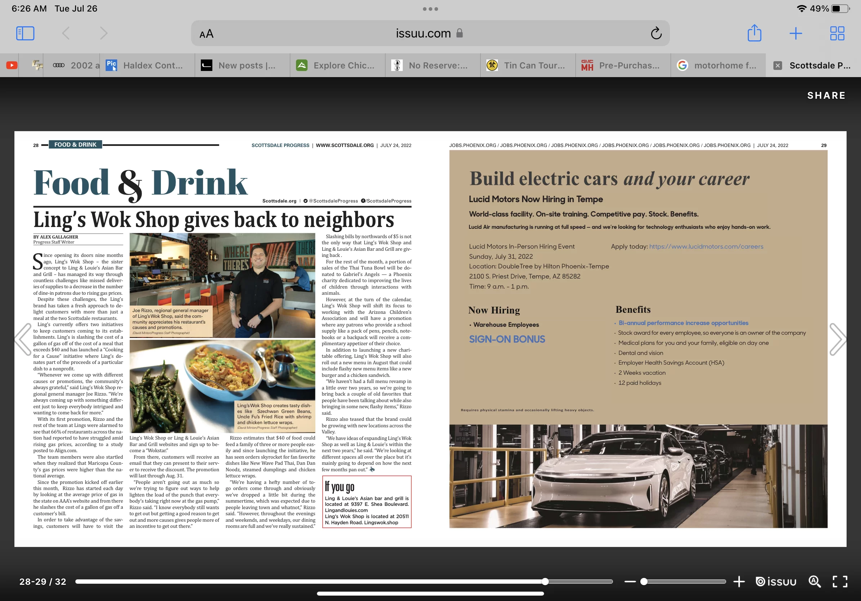Image resolution: width=861 pixels, height=601 pixels.
Task: Click the Ling's Wok Shop headline
Action: click(x=214, y=219)
